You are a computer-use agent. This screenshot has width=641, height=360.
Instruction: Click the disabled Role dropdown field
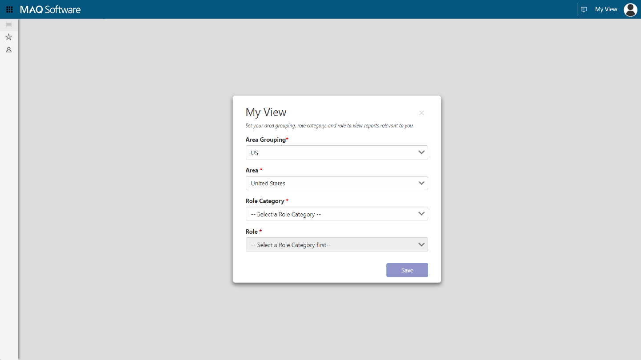point(337,244)
